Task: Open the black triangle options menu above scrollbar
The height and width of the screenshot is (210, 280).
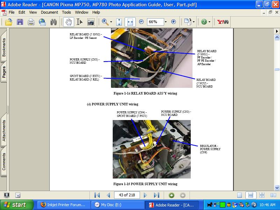Action: (x=277, y=31)
